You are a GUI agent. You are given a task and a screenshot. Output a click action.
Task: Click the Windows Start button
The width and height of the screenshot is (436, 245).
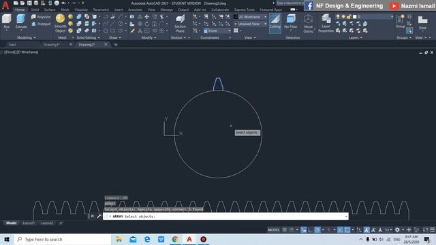tap(7, 239)
